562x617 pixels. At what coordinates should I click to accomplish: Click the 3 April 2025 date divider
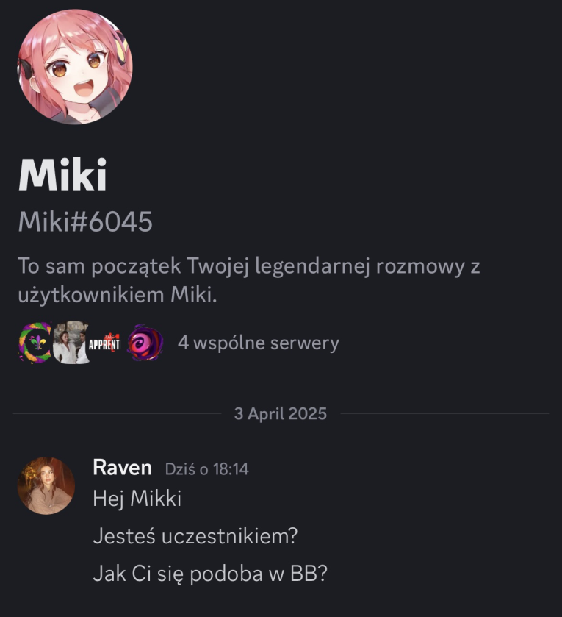coord(280,413)
